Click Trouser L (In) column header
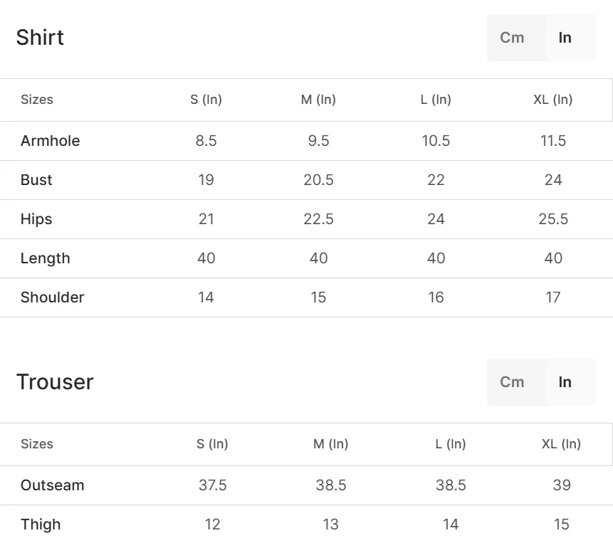The image size is (613, 543). tap(451, 444)
